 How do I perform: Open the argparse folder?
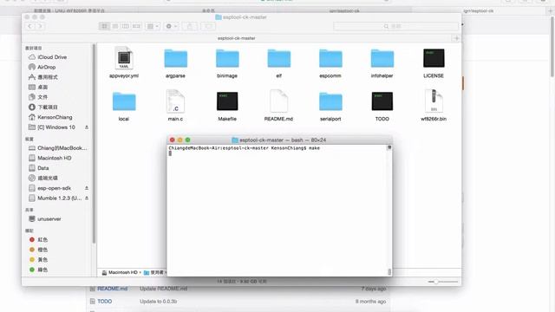(x=175, y=58)
